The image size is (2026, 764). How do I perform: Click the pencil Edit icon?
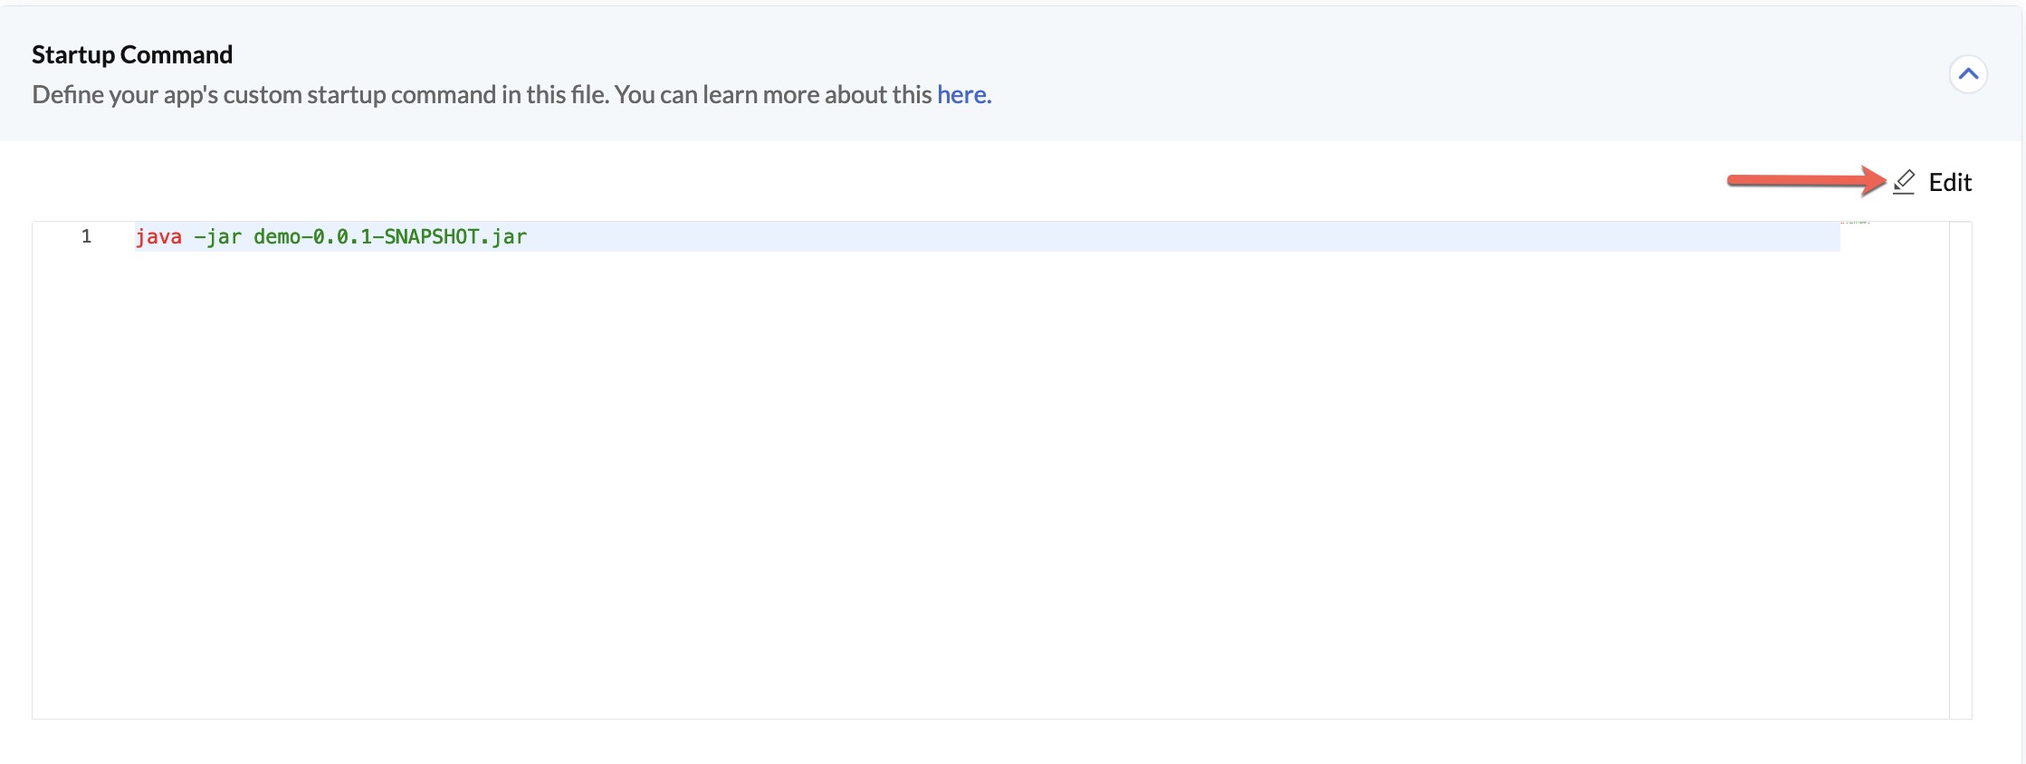(1904, 182)
